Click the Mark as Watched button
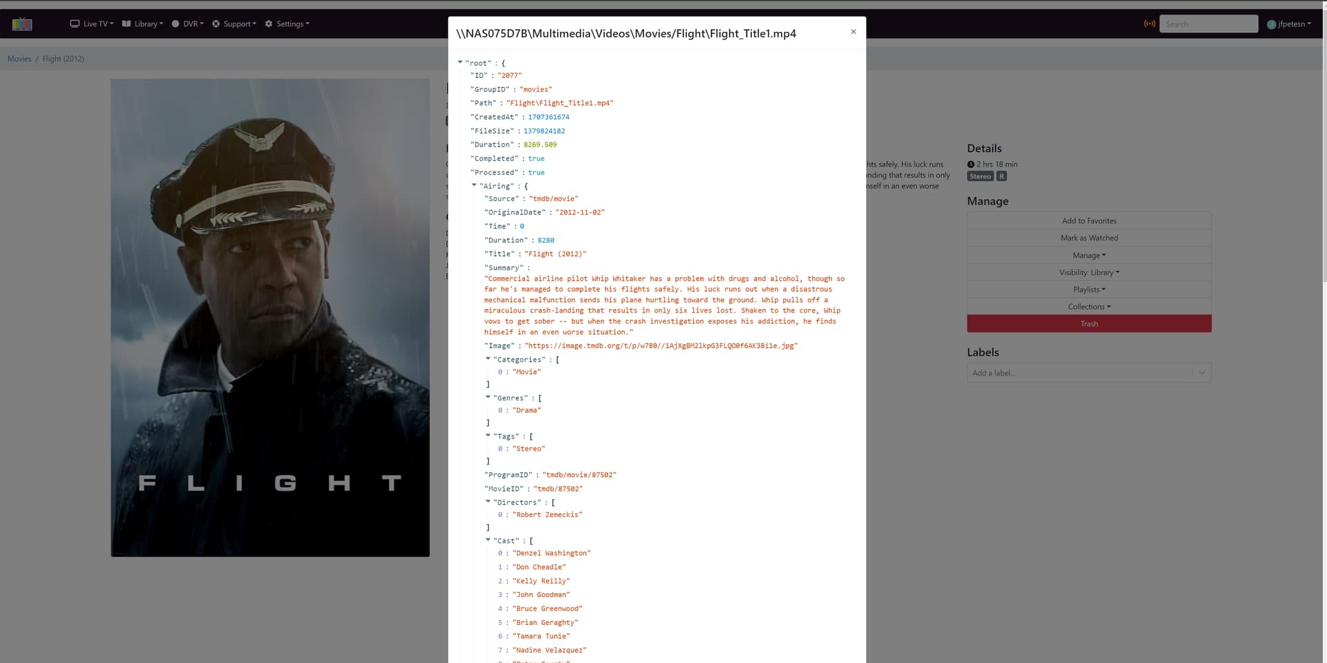The height and width of the screenshot is (663, 1327). coord(1089,238)
